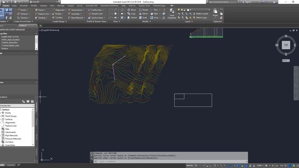This screenshot has height=168, width=299.
Task: Switch to the Analyze ribbon tab
Action: coord(43,6)
